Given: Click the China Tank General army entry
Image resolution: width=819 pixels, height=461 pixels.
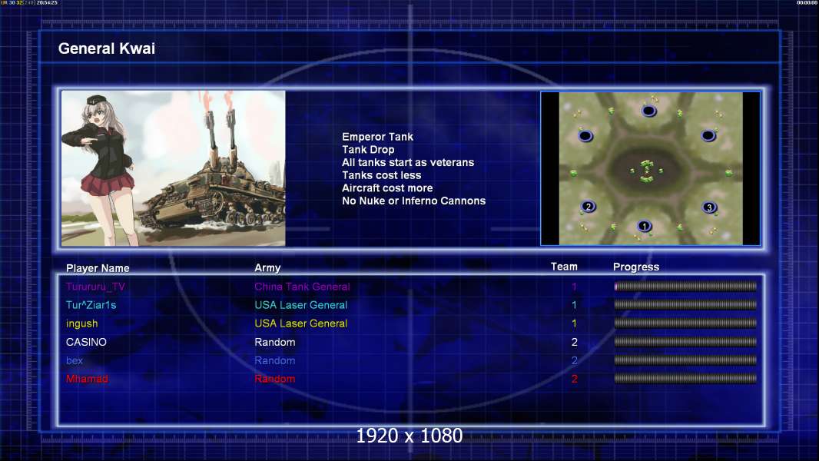Looking at the screenshot, I should click(x=302, y=287).
